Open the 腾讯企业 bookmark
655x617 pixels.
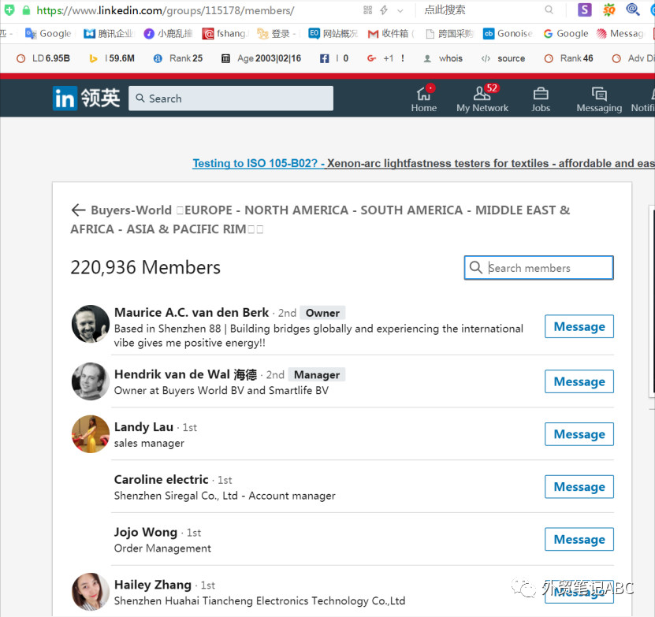tap(109, 33)
